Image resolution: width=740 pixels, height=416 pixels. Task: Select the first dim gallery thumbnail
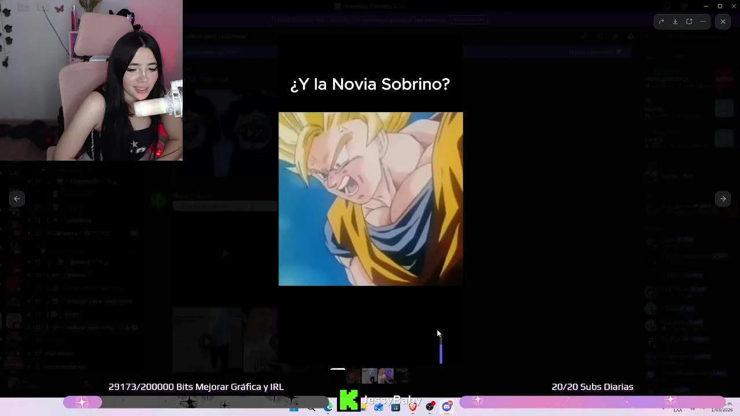pos(353,376)
